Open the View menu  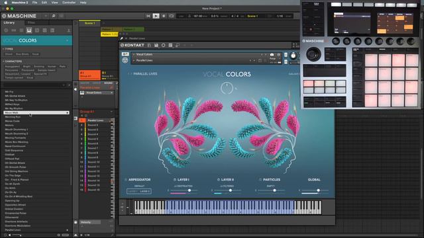pyautogui.click(x=54, y=3)
